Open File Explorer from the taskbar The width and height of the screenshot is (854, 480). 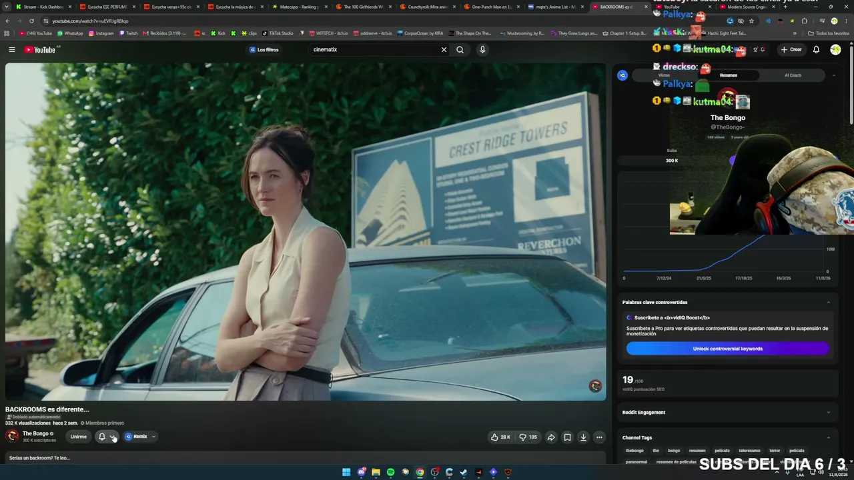(376, 472)
